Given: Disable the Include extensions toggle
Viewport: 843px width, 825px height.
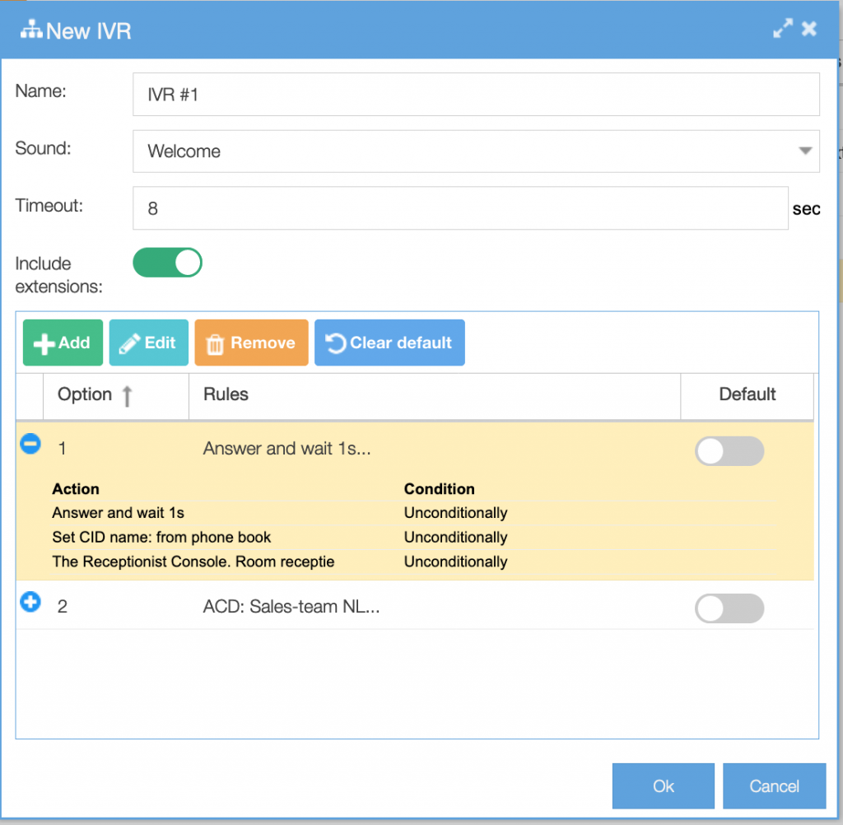Looking at the screenshot, I should click(x=167, y=262).
